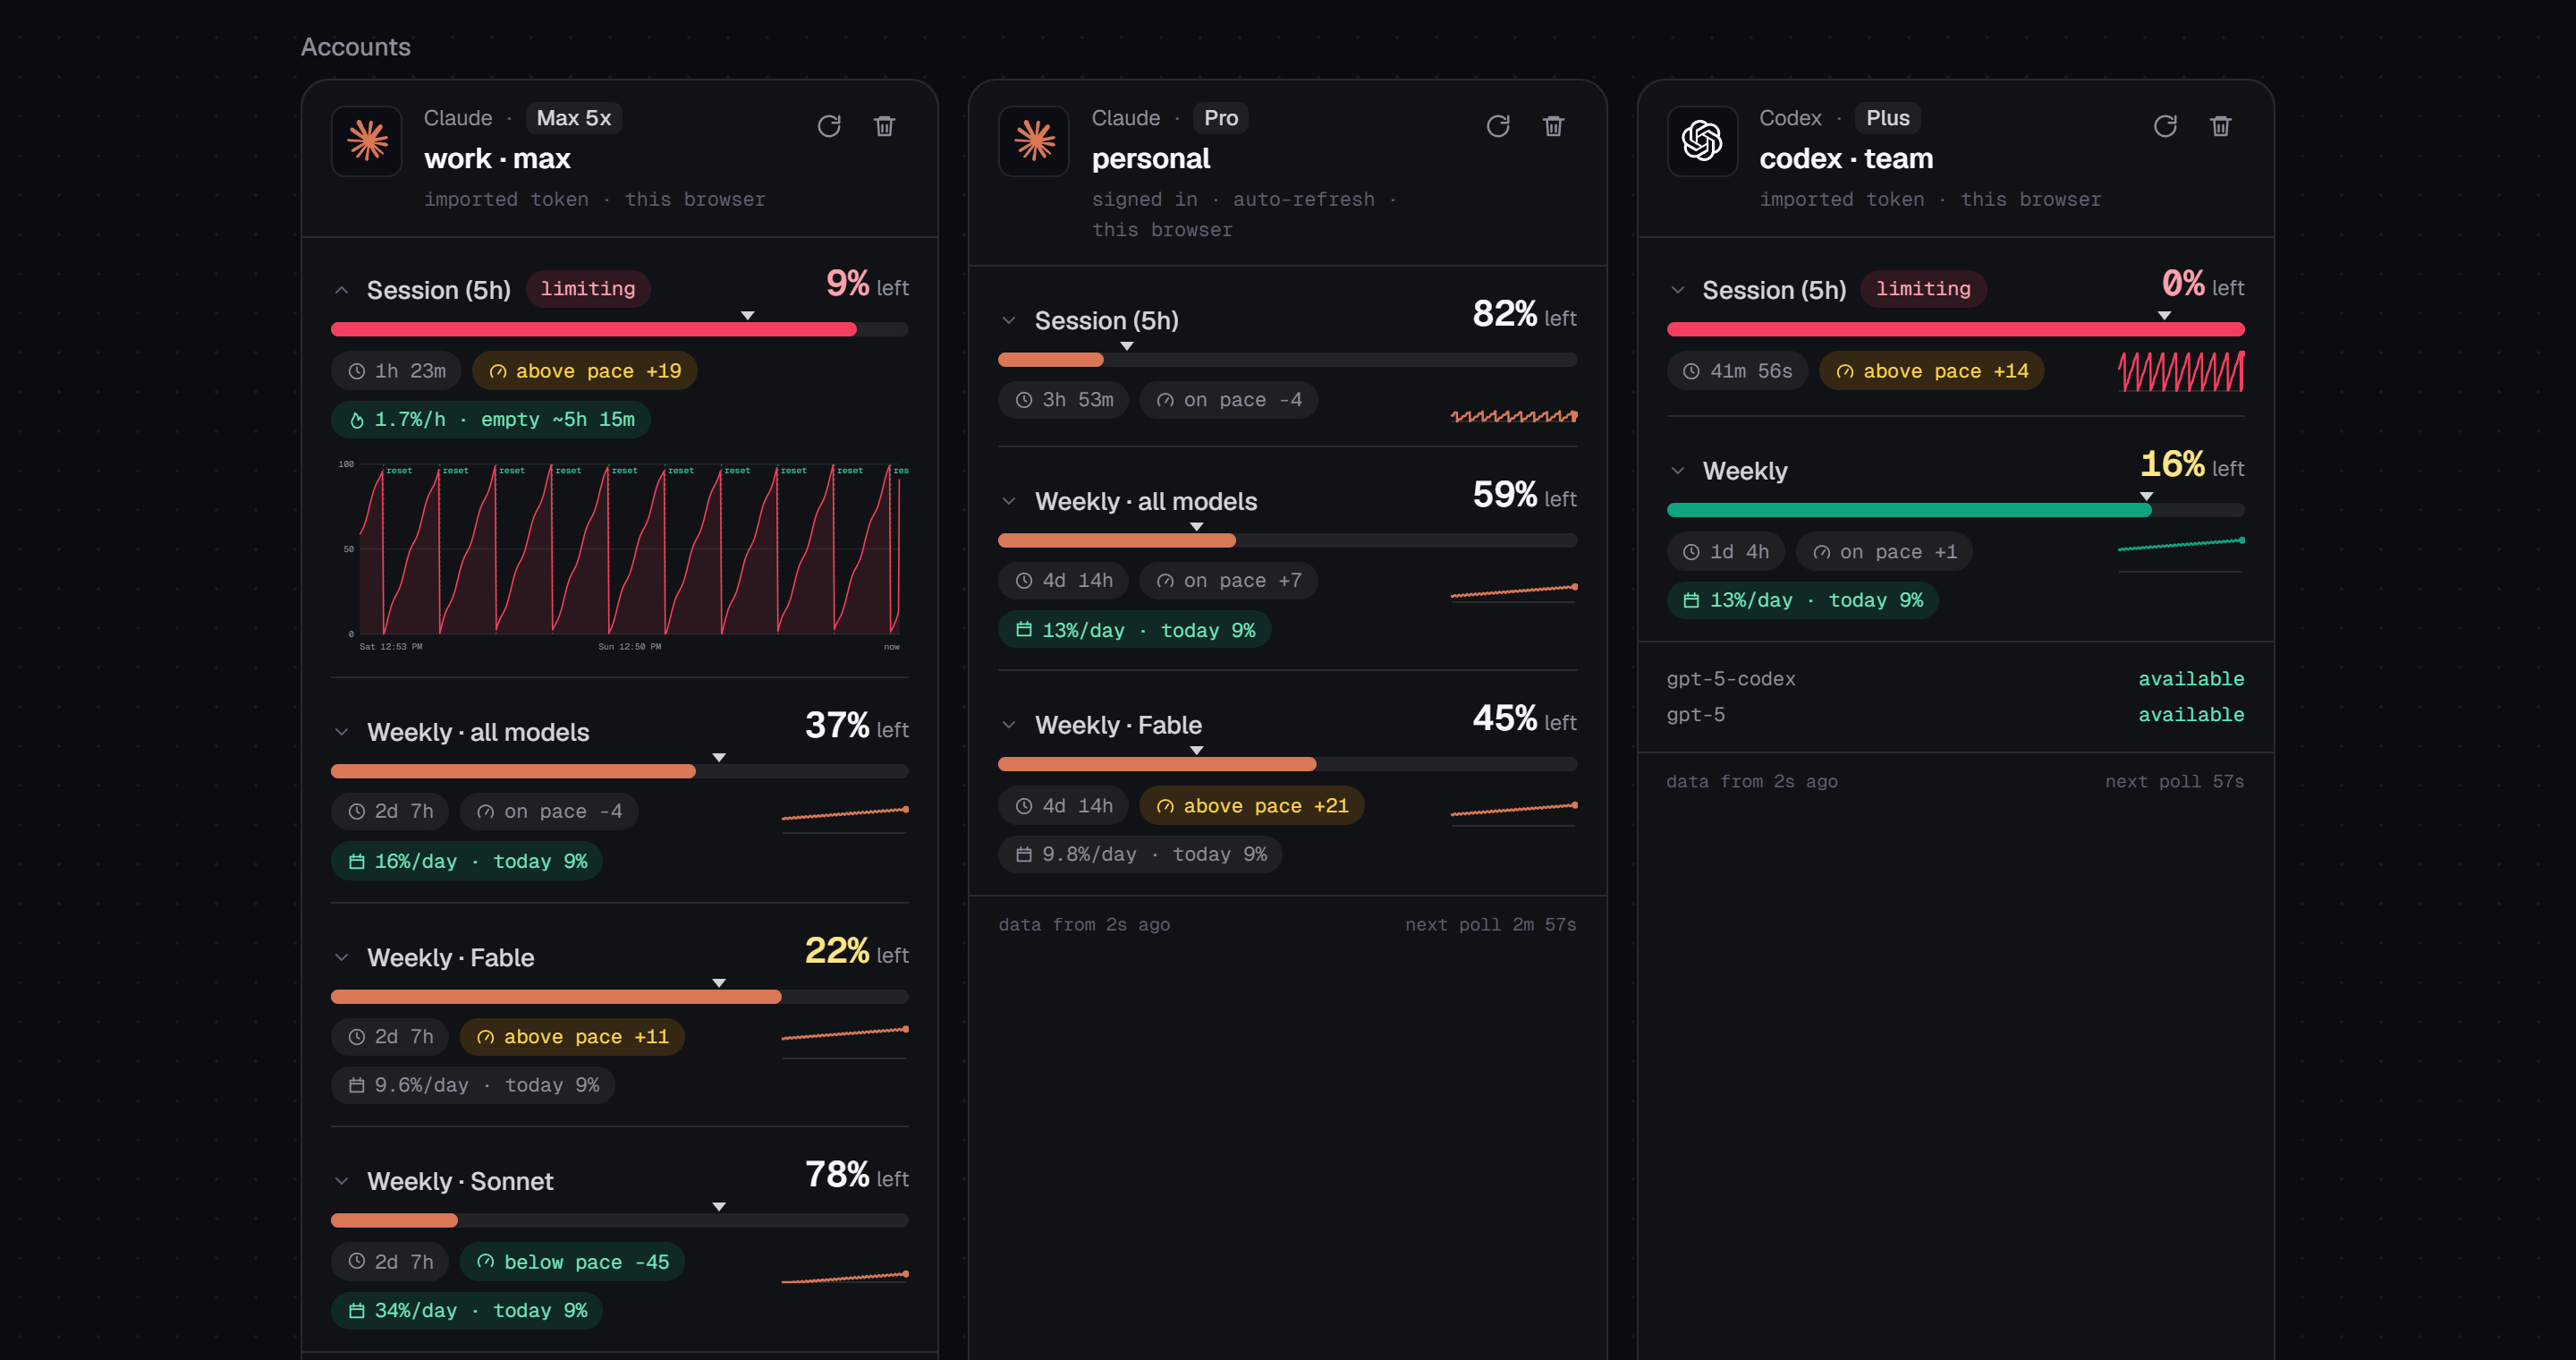Click the on pace +7 chip
The width and height of the screenshot is (2576, 1360).
[1228, 580]
